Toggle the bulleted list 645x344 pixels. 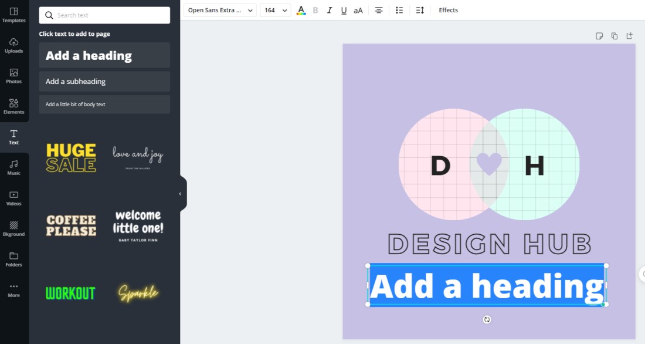coord(399,11)
